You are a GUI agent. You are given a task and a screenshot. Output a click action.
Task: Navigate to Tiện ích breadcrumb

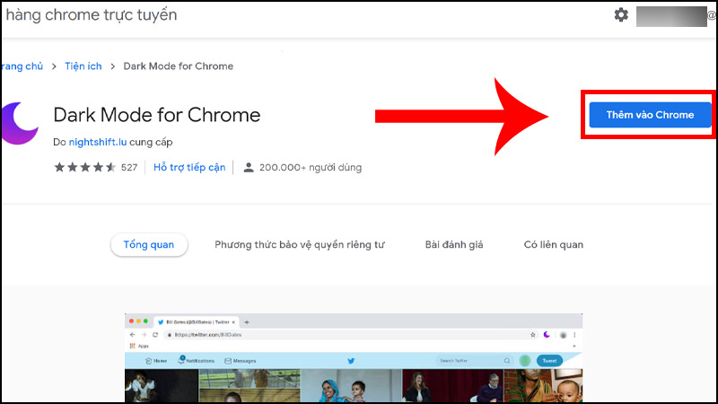82,66
